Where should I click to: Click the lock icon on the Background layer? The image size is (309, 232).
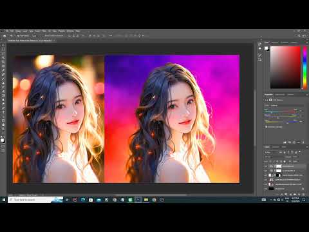[x=303, y=189]
